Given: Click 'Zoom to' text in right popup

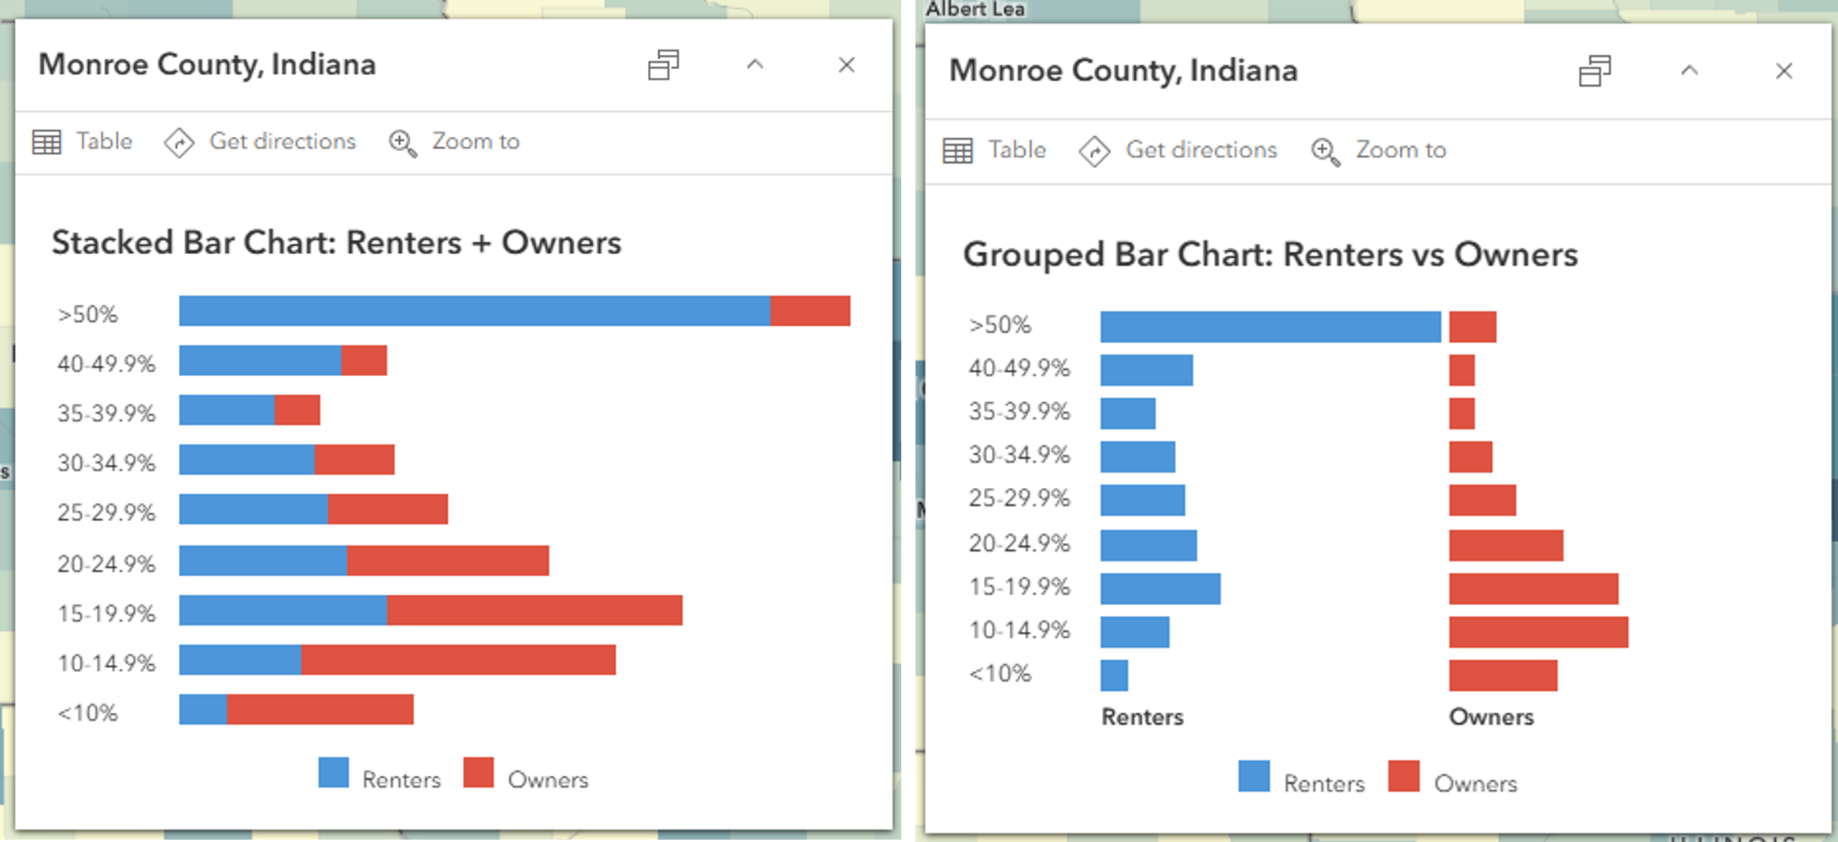Looking at the screenshot, I should tap(1400, 150).
